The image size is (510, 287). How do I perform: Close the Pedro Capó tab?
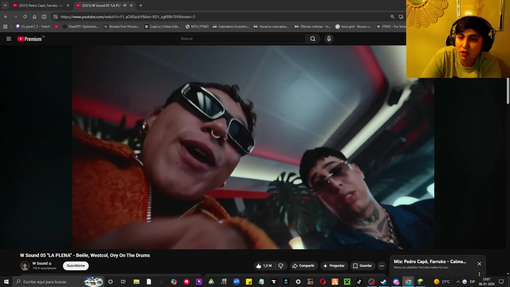68,6
